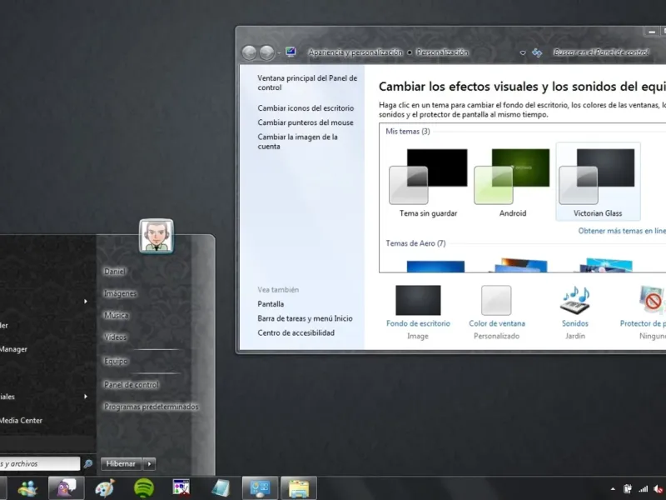The width and height of the screenshot is (666, 500).
Task: Open Imágenes in the Start menu
Action: (120, 293)
